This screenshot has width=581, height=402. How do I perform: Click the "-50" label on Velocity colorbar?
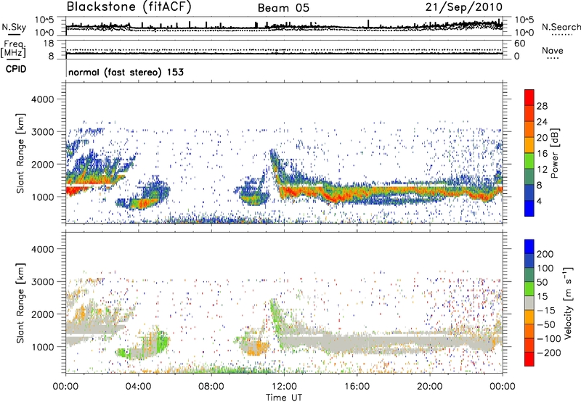click(x=546, y=324)
